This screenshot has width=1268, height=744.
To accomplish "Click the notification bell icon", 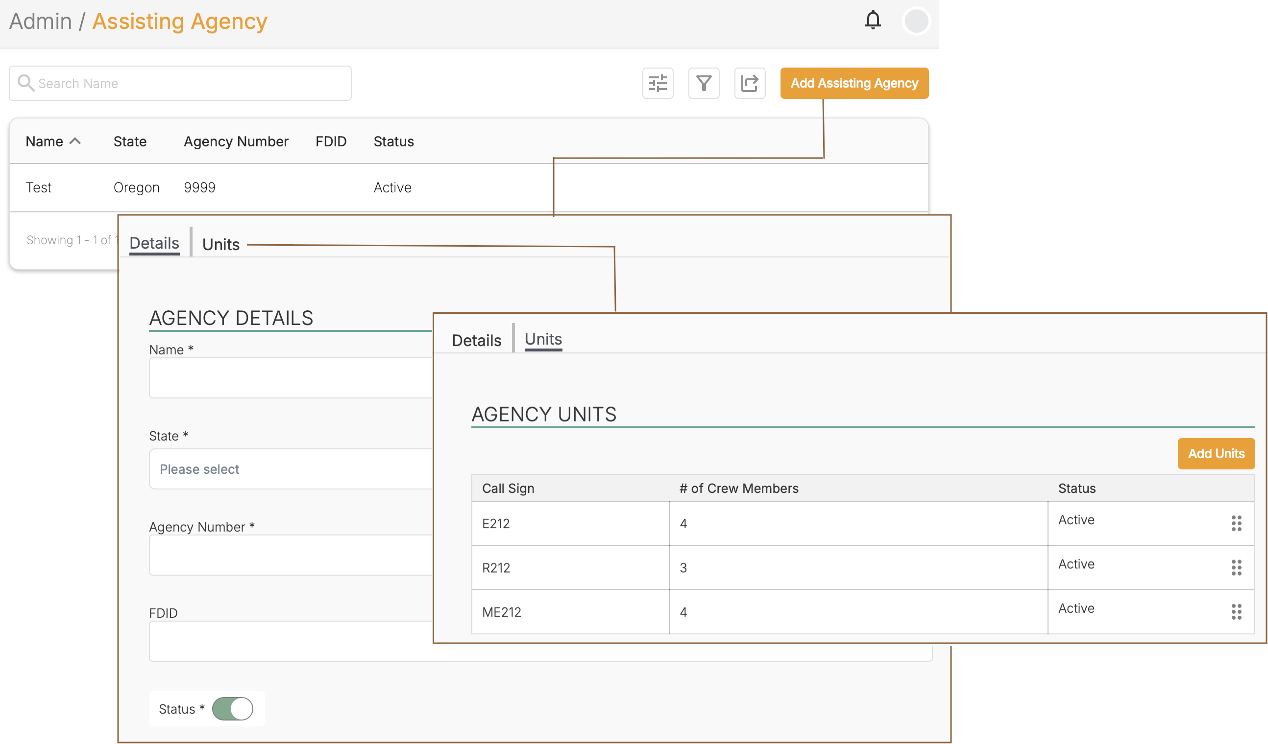I will tap(873, 21).
